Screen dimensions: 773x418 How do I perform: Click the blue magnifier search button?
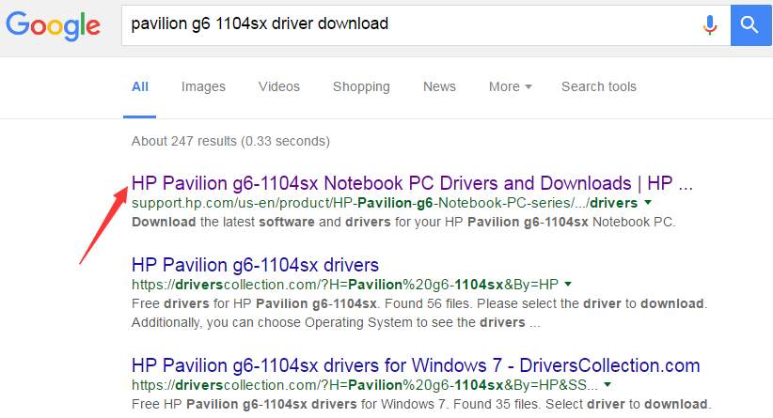pos(750,25)
